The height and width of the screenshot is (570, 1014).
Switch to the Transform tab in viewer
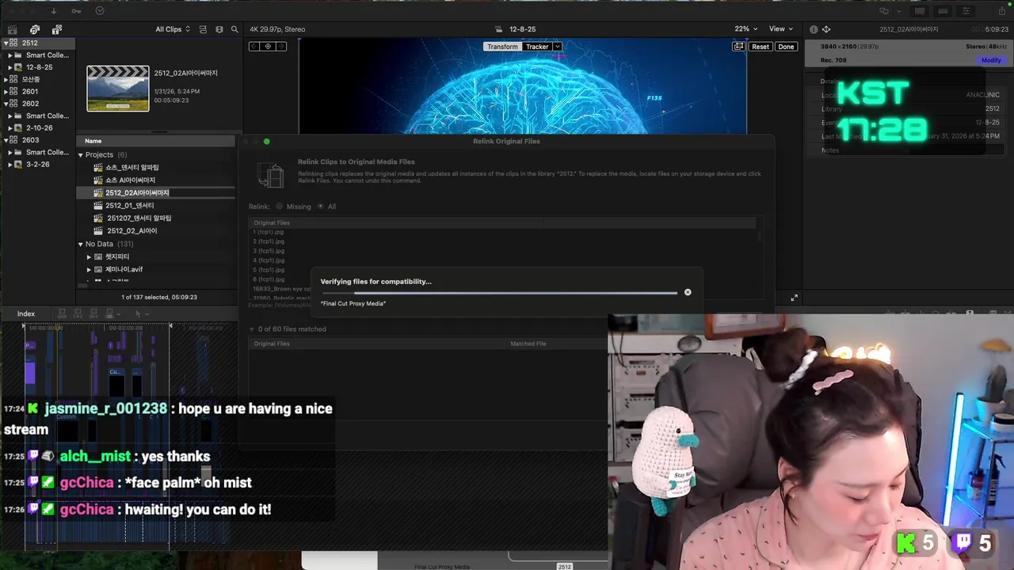click(x=502, y=47)
